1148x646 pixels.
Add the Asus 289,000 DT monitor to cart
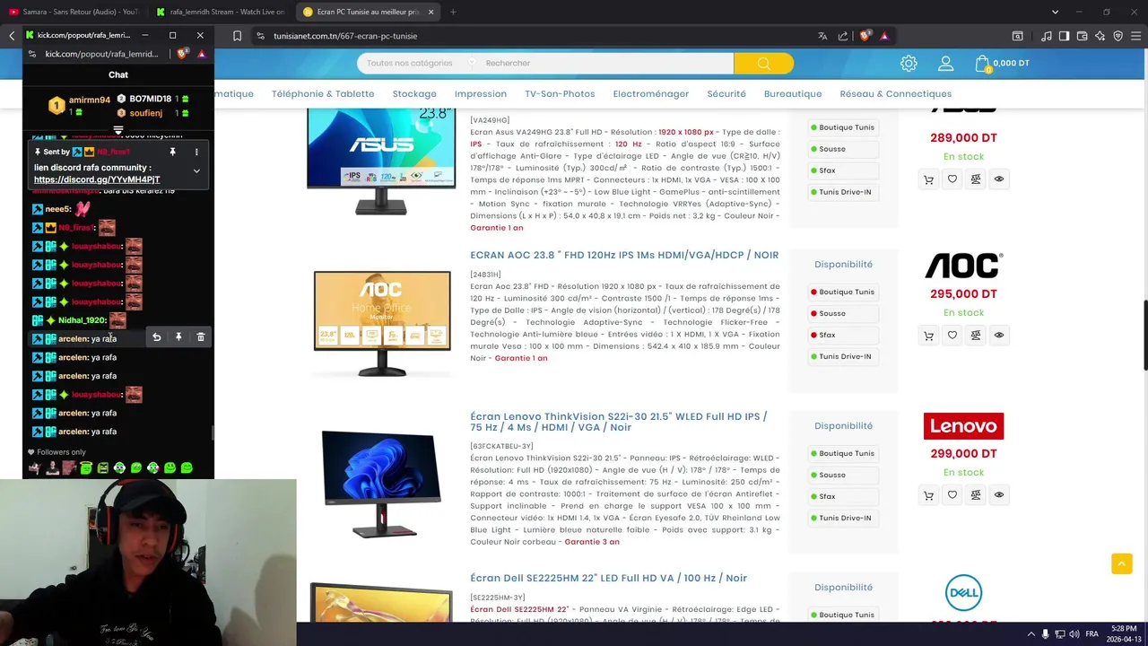[x=928, y=179]
